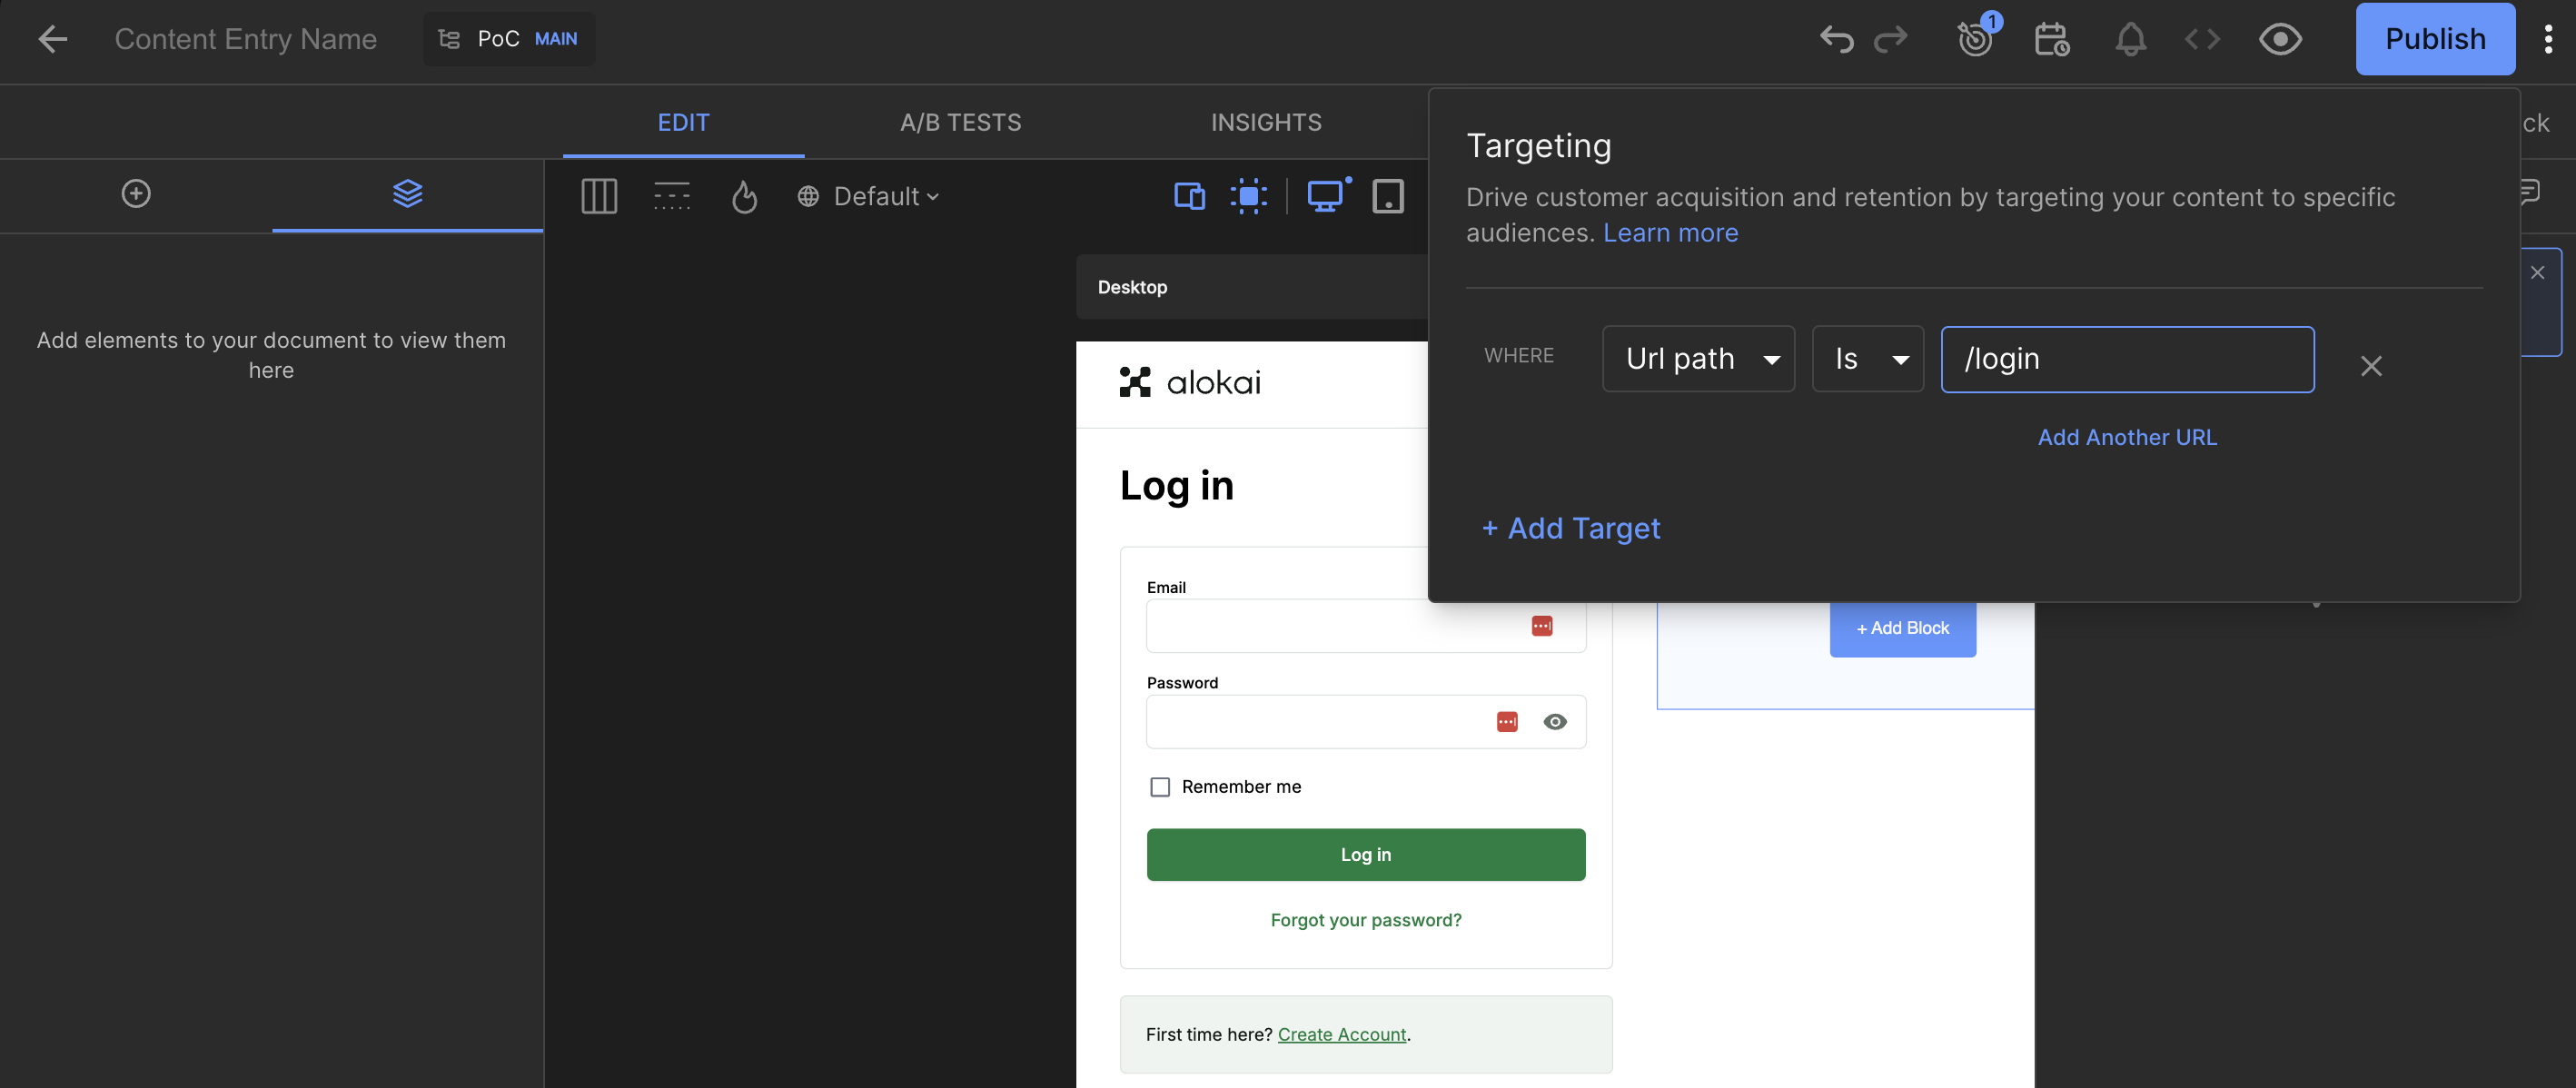Click the flame heatmap icon
Viewport: 2576px width, 1088px height.
[744, 196]
